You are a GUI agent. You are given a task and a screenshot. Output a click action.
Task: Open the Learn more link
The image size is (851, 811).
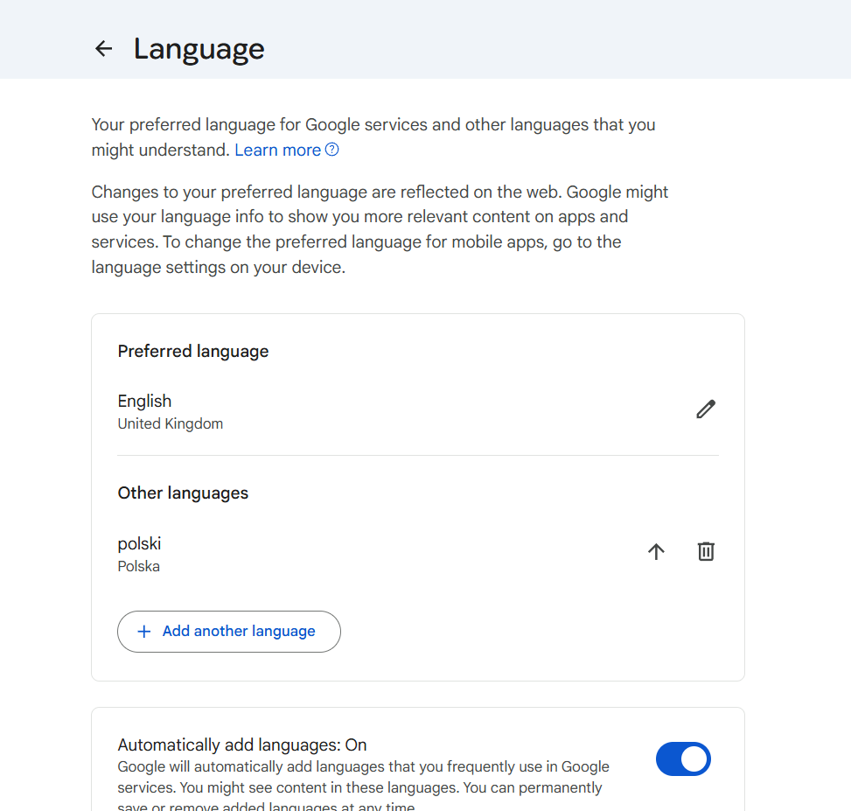(x=277, y=150)
